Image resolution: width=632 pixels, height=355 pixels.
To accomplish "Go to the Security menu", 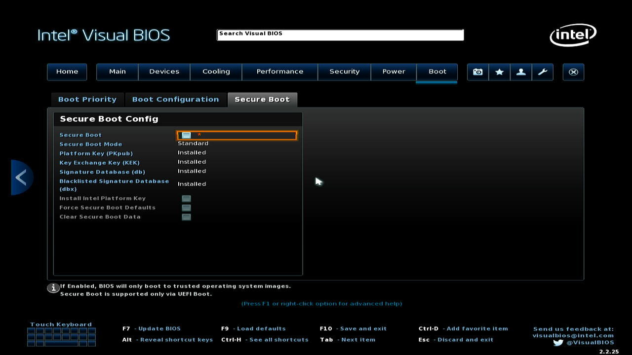I will click(x=344, y=72).
